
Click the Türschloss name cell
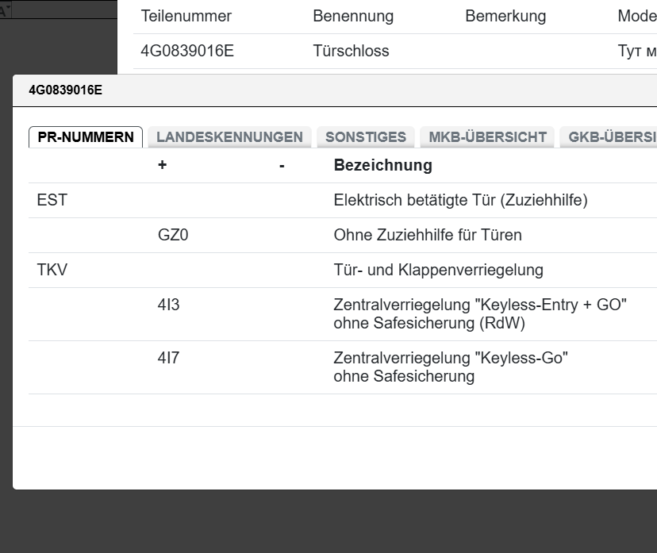pos(351,52)
